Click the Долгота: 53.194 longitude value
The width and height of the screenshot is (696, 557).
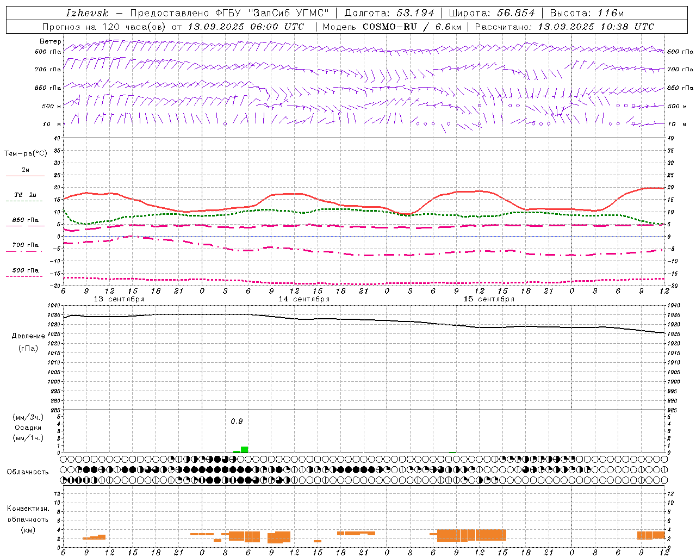(x=389, y=13)
